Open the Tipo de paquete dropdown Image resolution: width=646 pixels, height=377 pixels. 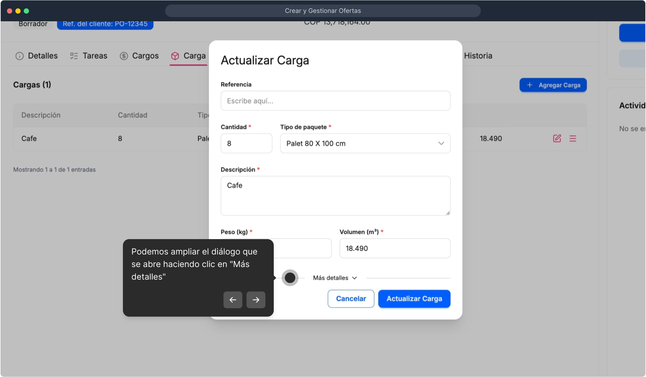365,143
